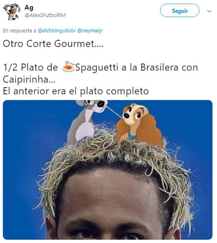Open the @elchiringuitotv mention link

[57, 31]
